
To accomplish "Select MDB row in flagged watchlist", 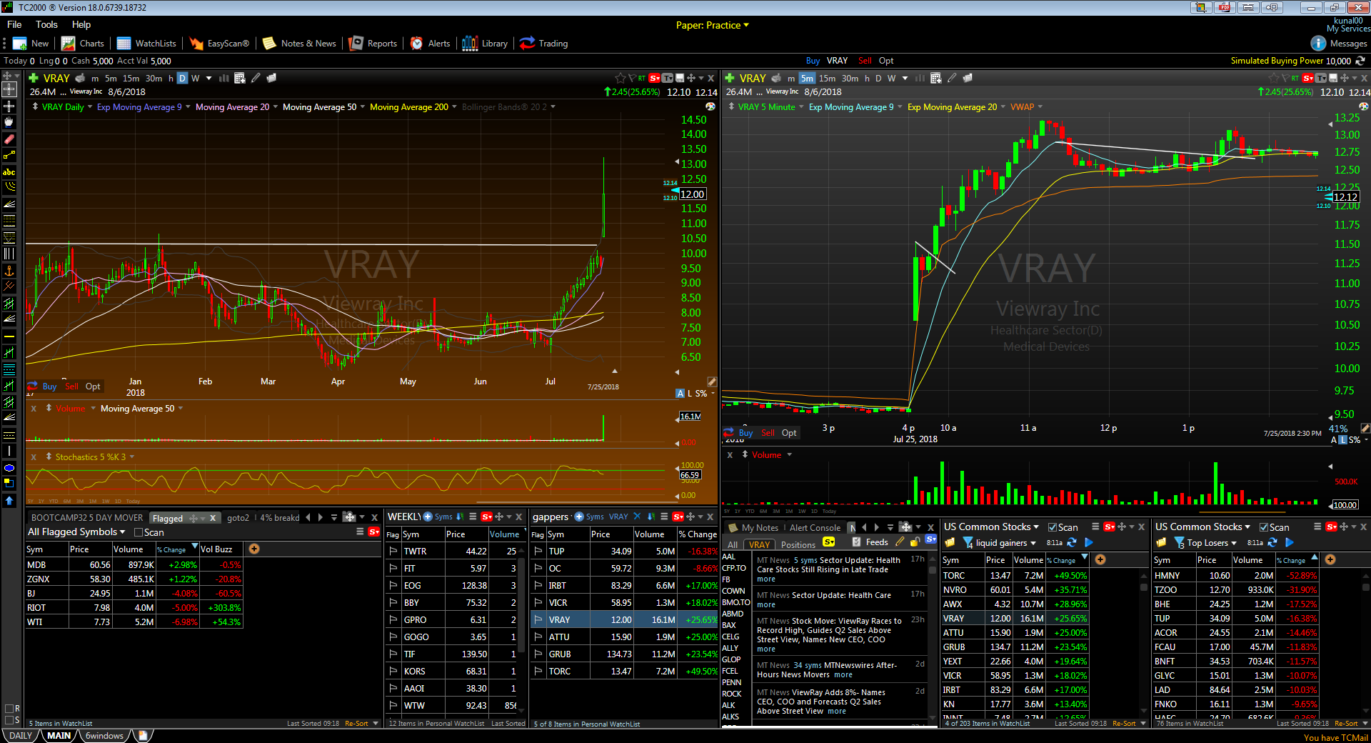I will click(x=134, y=564).
